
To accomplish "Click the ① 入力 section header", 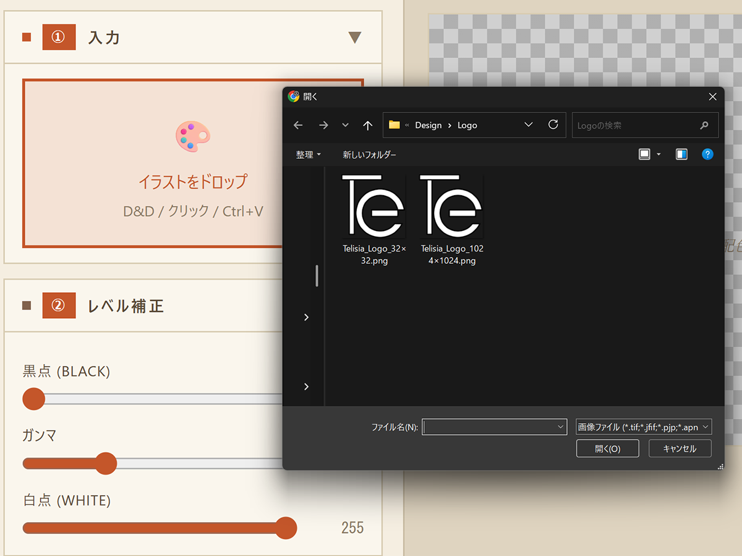I will point(193,37).
